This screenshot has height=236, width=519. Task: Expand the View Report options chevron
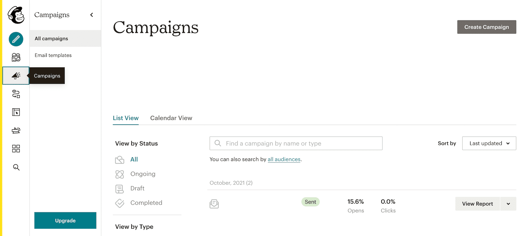click(508, 204)
